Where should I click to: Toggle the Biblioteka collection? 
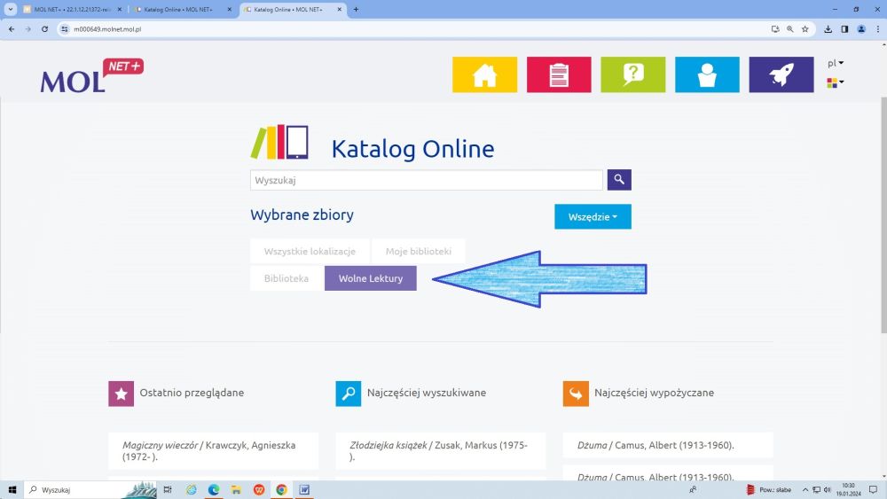pos(287,278)
